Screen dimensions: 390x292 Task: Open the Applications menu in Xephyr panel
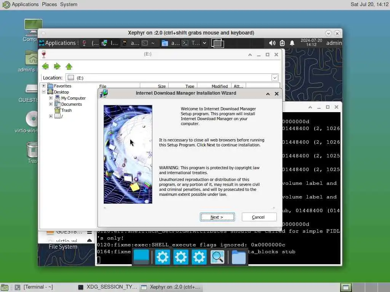(59, 43)
